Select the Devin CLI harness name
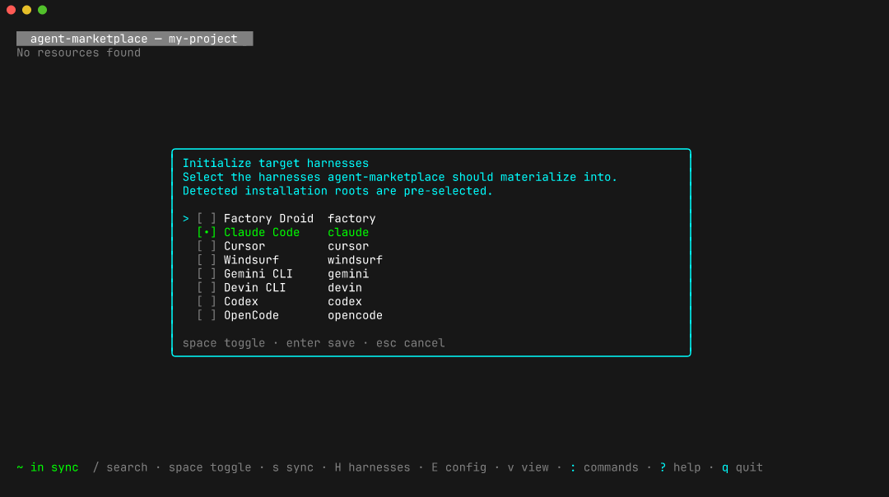 point(255,288)
